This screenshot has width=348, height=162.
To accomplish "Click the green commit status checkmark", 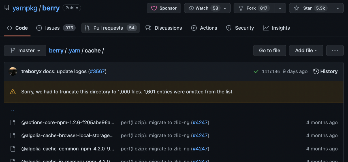I will pyautogui.click(x=256, y=72).
